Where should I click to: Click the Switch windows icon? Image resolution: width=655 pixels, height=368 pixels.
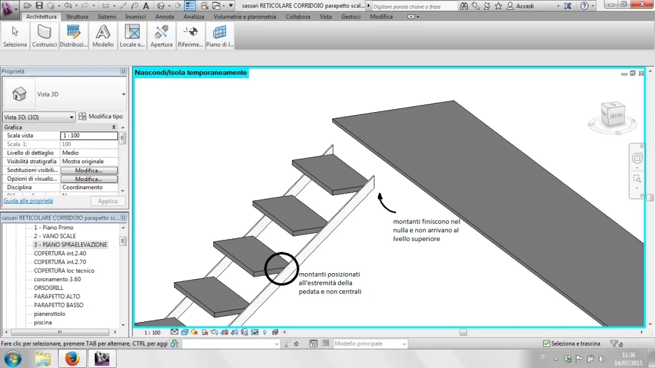click(x=216, y=5)
